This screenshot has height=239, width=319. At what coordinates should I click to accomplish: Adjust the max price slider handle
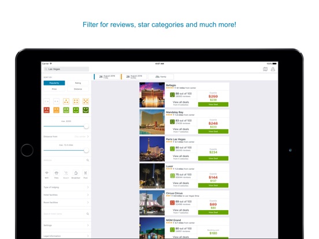pos(86,126)
